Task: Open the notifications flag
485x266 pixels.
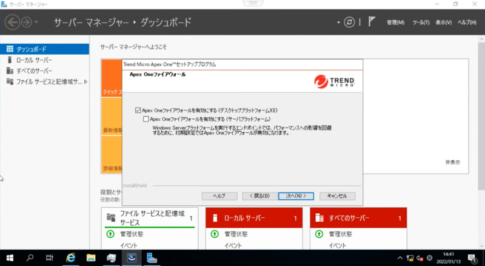Action: [x=372, y=22]
